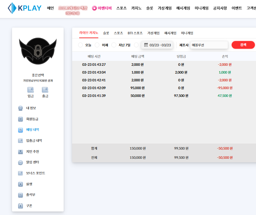
Task: Select the 오늘 radio button
Action: [80, 45]
